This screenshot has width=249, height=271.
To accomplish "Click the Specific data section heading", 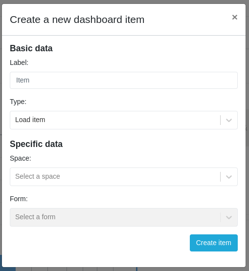I will [36, 144].
